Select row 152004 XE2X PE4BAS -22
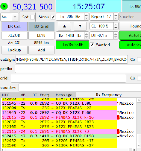Screen dimensions: 141x151 [60, 108]
